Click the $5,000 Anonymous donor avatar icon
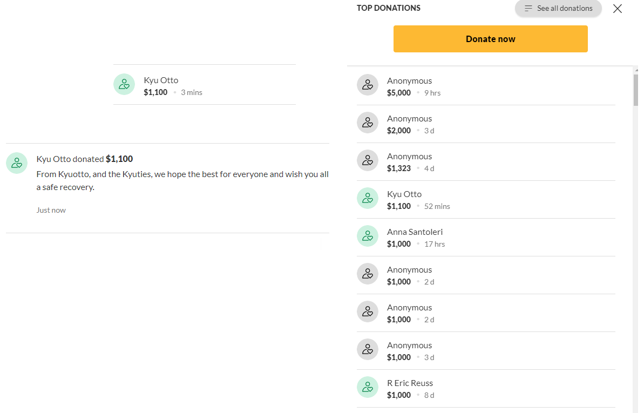This screenshot has height=413, width=644. coord(367,85)
